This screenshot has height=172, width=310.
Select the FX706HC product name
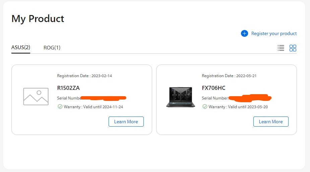(213, 88)
